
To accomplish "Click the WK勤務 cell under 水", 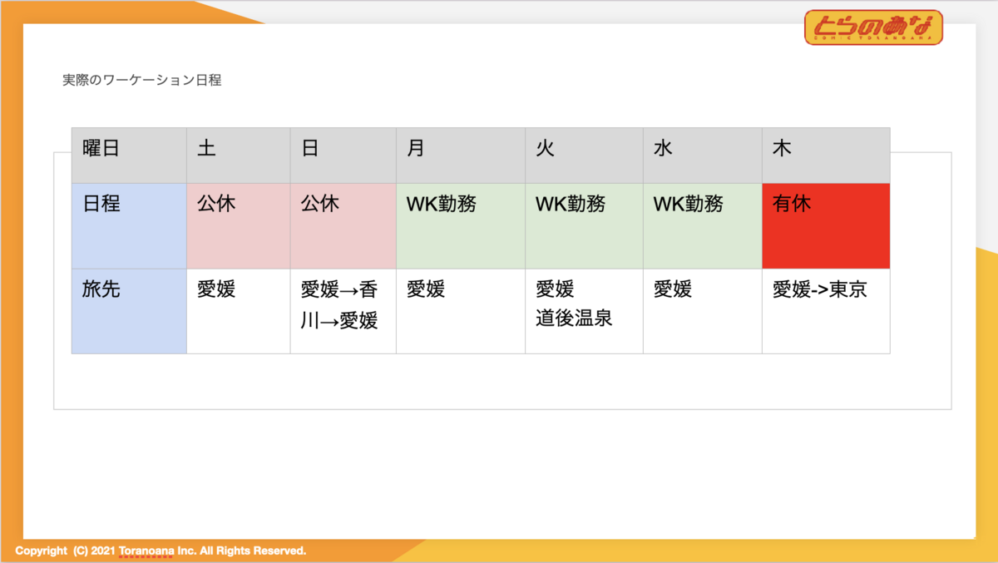I will (703, 226).
